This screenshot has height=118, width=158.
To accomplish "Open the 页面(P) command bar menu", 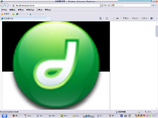I will click(x=126, y=18).
